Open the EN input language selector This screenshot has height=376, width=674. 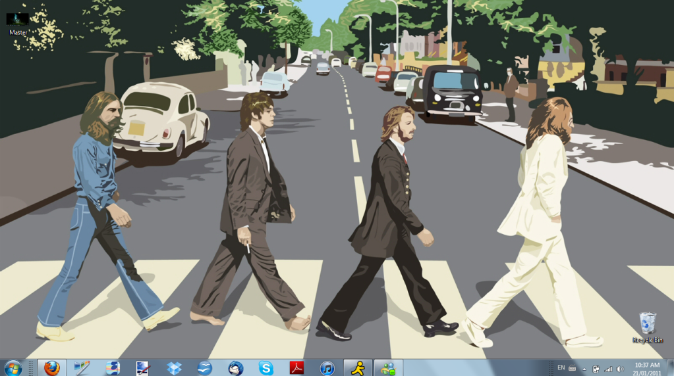point(561,367)
